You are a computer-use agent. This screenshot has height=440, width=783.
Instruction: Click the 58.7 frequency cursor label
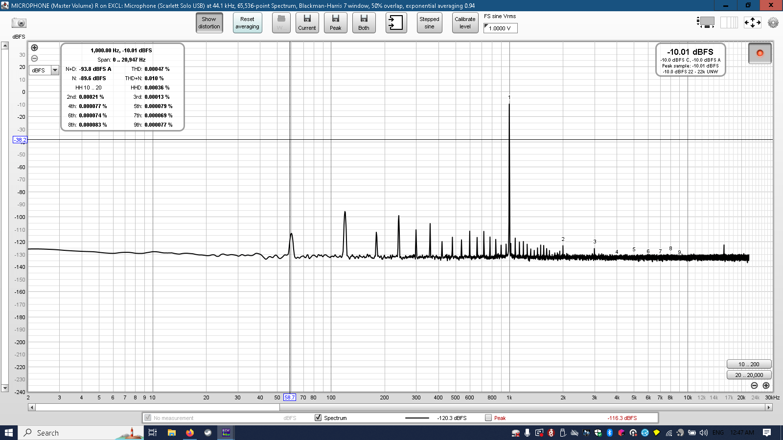pos(290,397)
